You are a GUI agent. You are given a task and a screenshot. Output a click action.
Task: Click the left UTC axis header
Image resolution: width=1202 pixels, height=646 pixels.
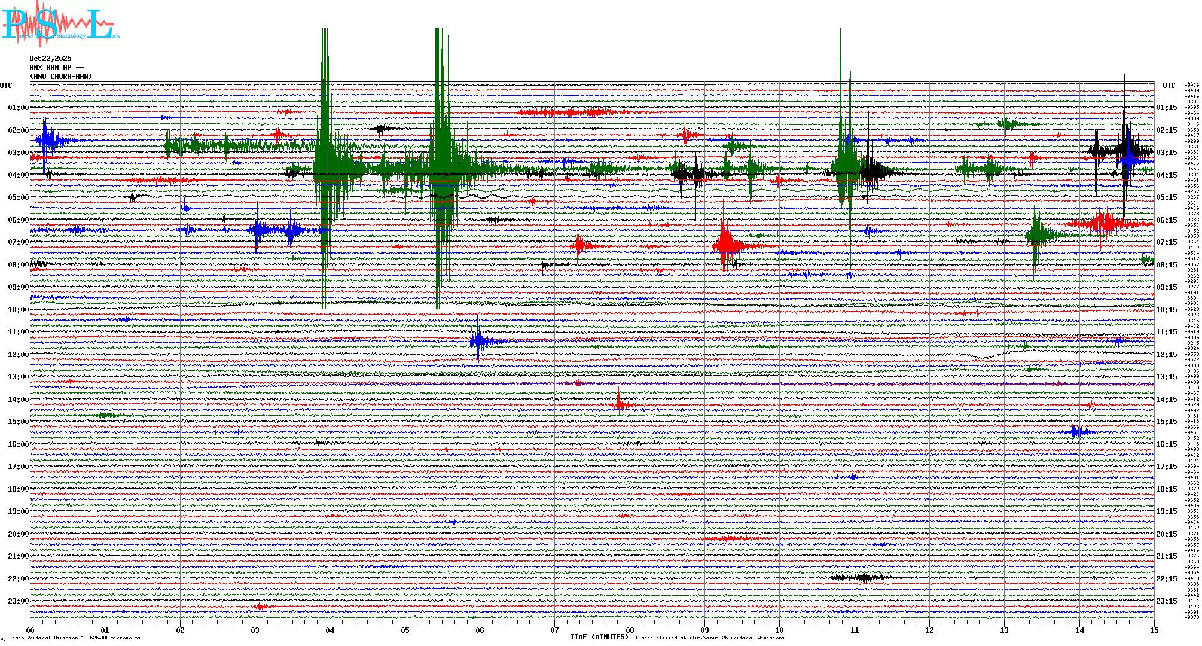[6, 86]
